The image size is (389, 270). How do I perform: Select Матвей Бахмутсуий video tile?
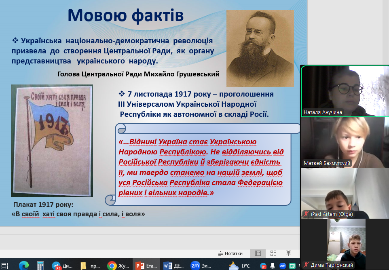click(345, 142)
